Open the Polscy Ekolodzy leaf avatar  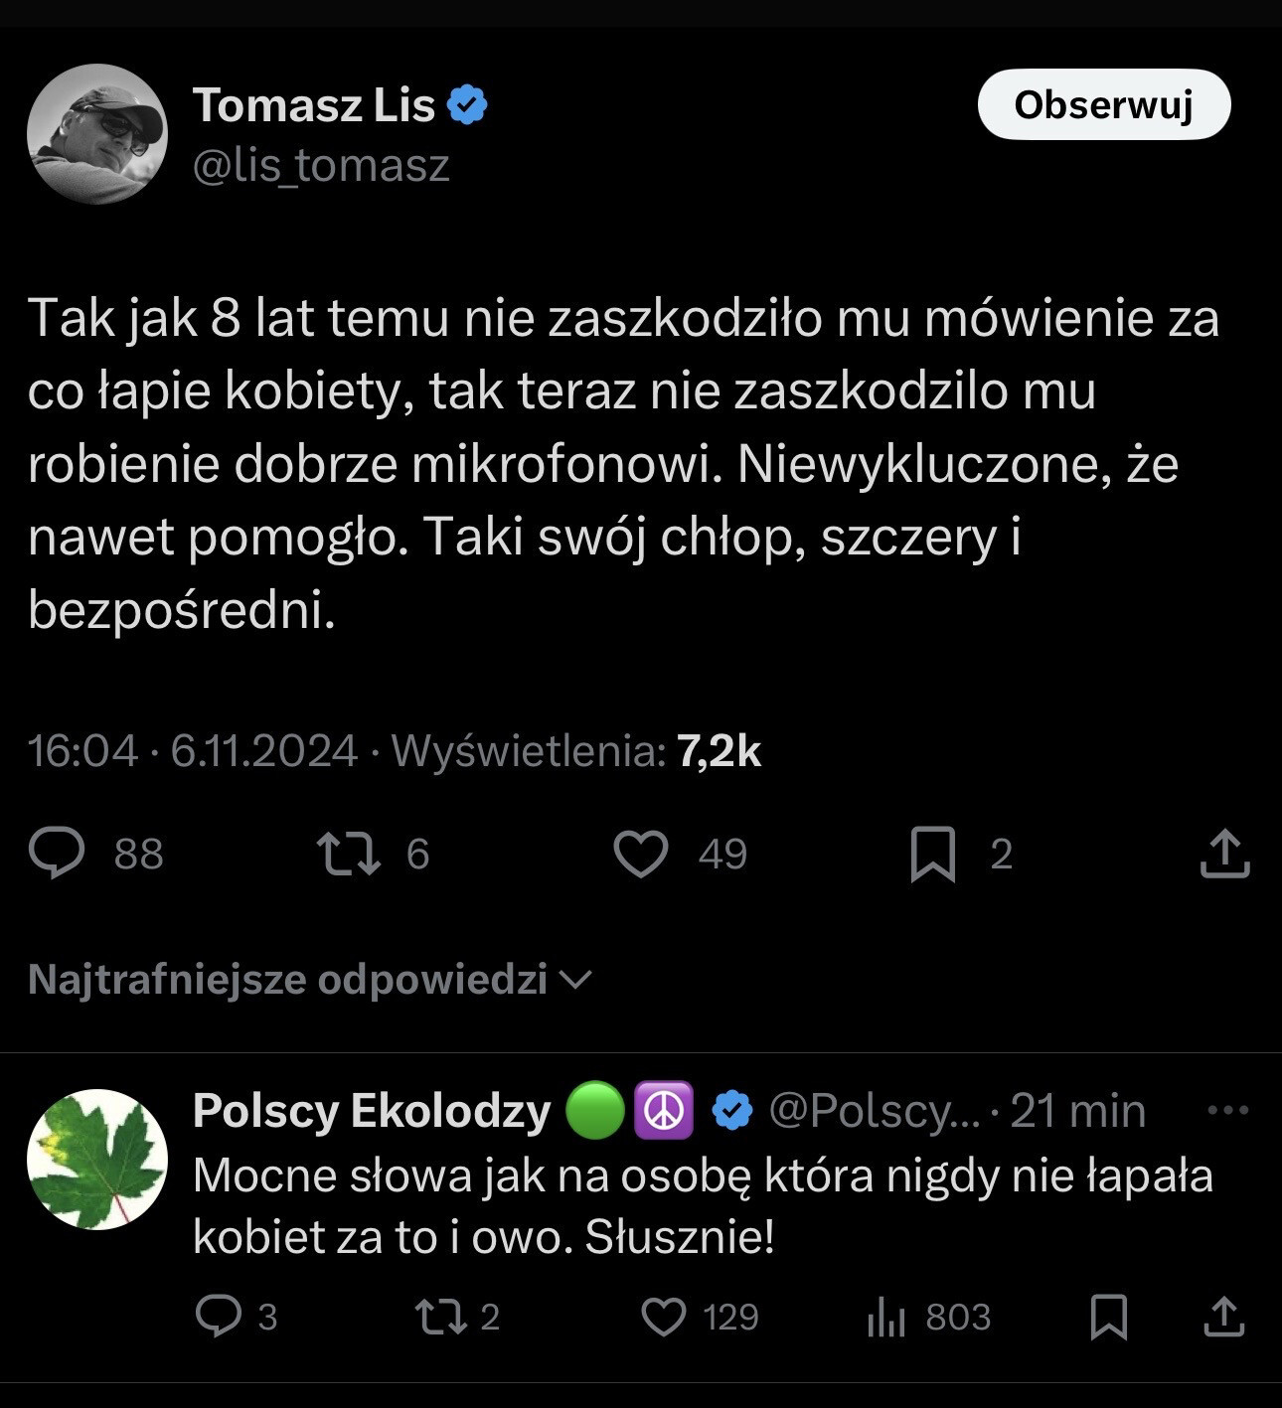coord(97,1160)
